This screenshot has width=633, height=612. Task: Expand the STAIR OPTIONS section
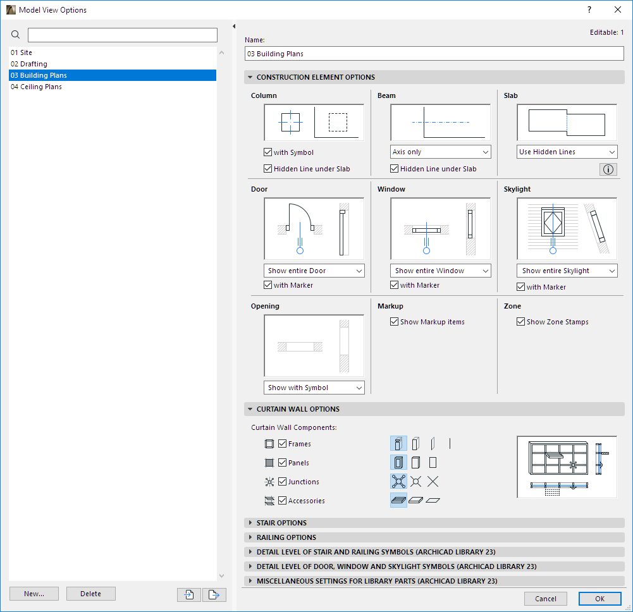281,522
